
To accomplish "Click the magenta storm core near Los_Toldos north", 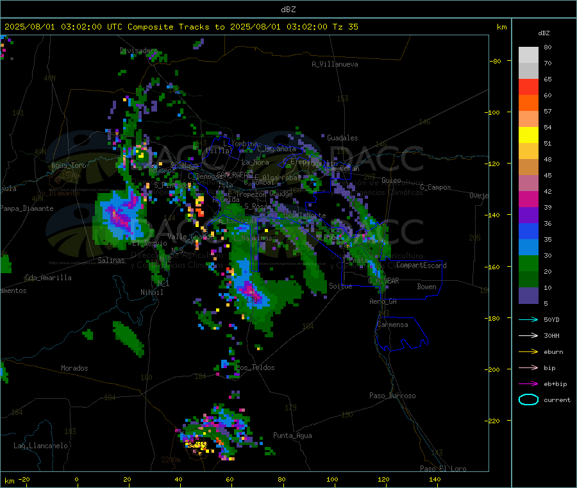I will point(253,292).
